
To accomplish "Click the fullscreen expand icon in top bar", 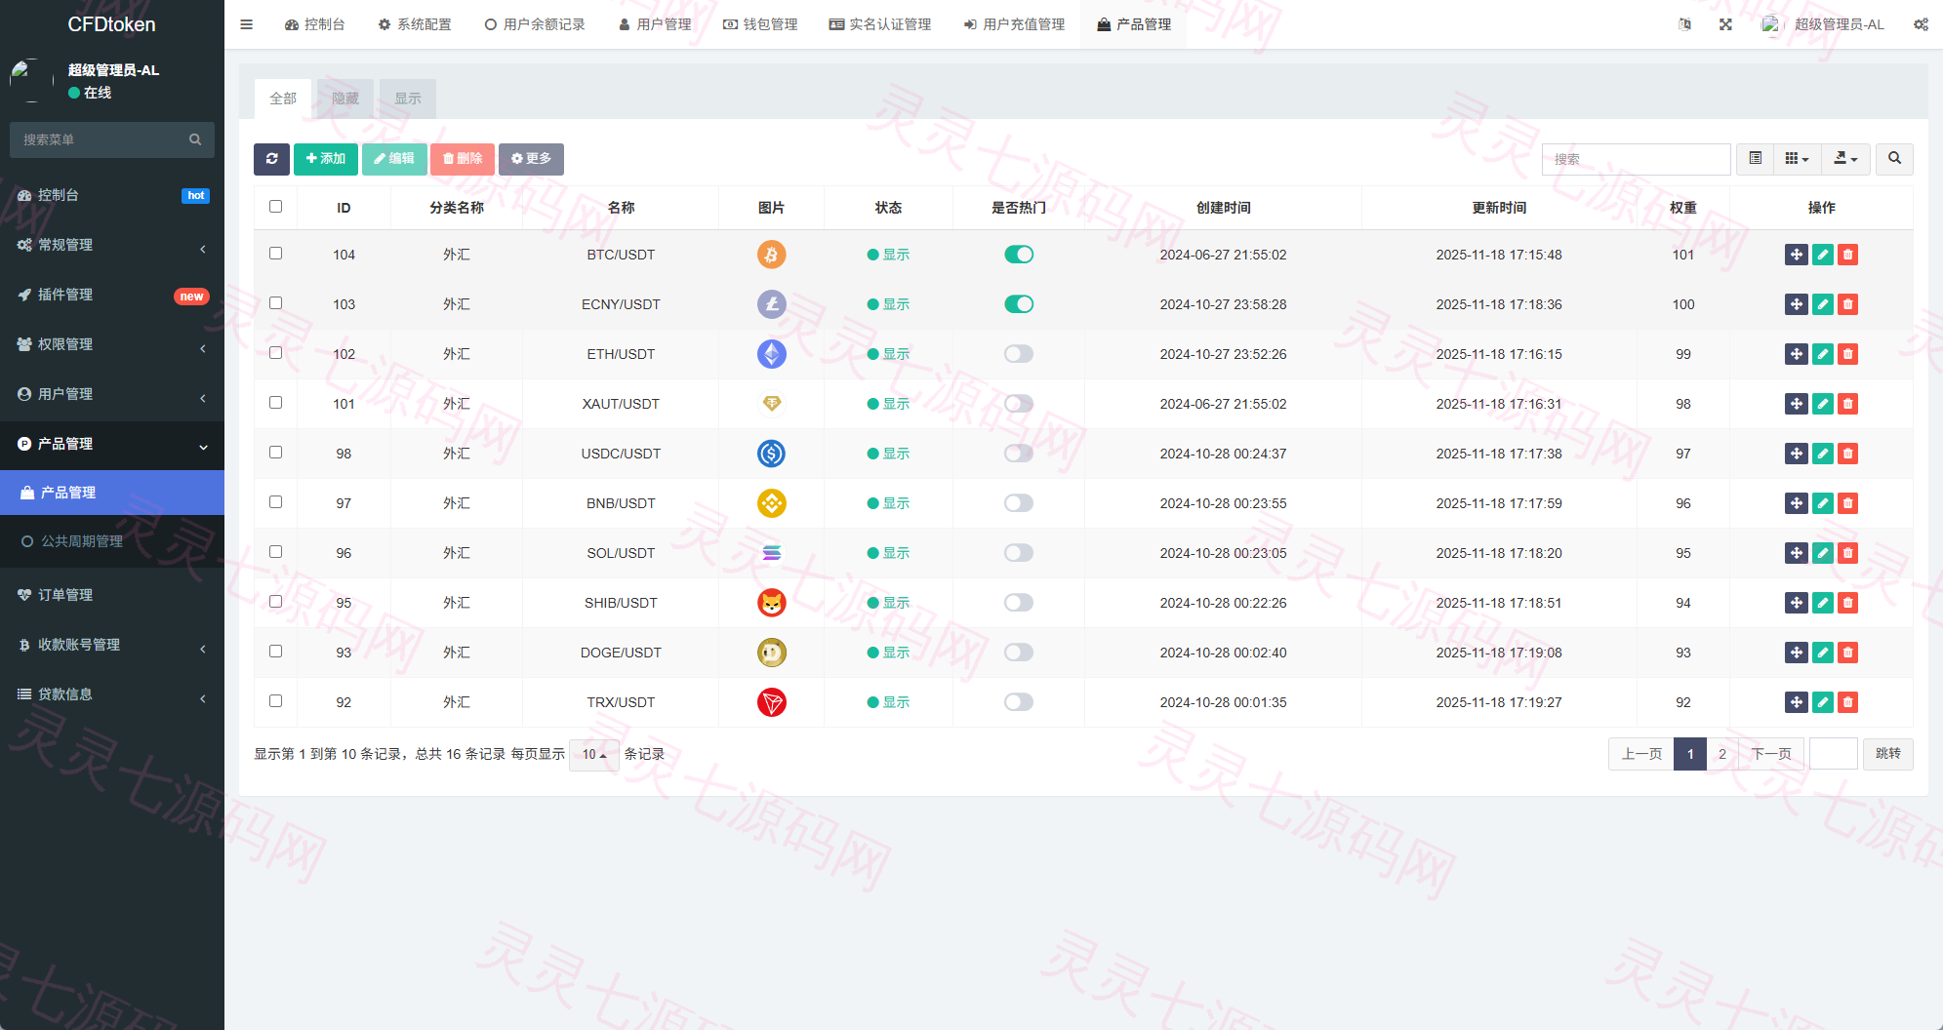I will (1725, 24).
